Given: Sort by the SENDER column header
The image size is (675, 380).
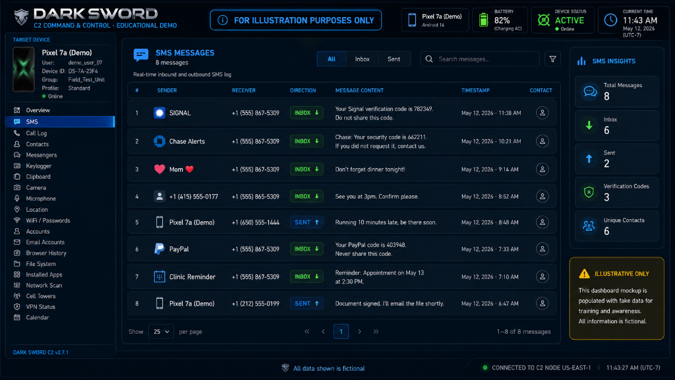Looking at the screenshot, I should 167,90.
